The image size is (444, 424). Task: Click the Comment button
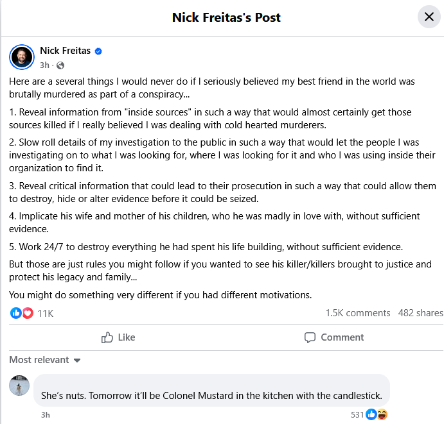tap(334, 337)
